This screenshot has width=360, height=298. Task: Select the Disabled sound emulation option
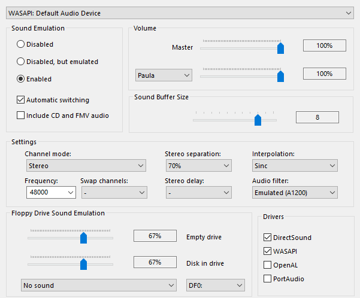(x=21, y=44)
